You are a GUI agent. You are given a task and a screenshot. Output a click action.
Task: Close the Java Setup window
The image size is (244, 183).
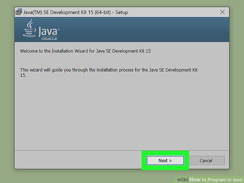[x=222, y=12]
